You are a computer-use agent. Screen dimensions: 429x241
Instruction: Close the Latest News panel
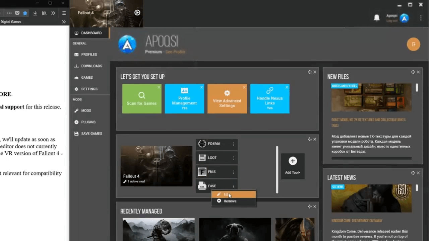pyautogui.click(x=418, y=173)
